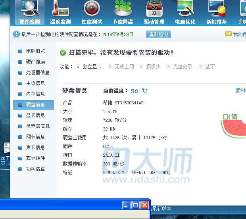Maximize the window at the bottom
Image resolution: width=246 pixels, height=219 pixels.
135,205
